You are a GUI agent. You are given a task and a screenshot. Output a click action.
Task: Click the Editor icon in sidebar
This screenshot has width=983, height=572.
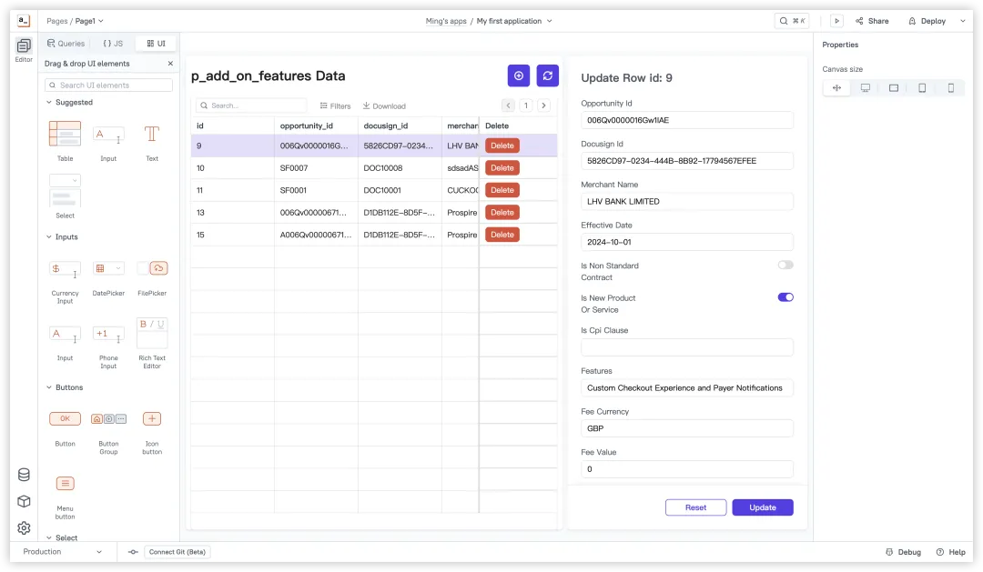[24, 47]
